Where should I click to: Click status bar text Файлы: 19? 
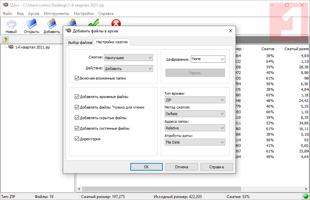pos(44,196)
